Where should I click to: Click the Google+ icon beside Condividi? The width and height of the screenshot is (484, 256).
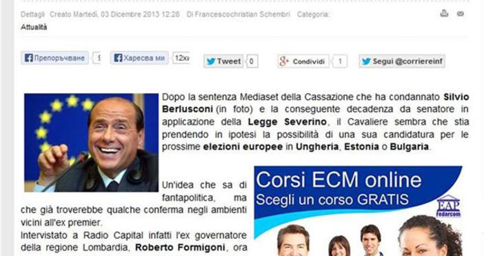coord(284,61)
